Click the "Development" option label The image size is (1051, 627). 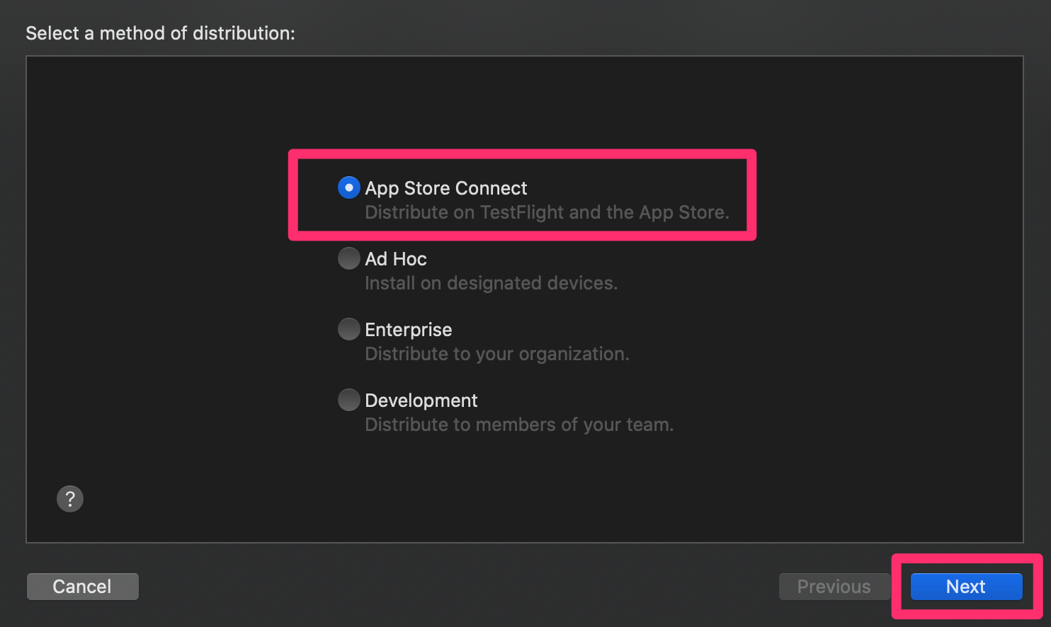421,401
